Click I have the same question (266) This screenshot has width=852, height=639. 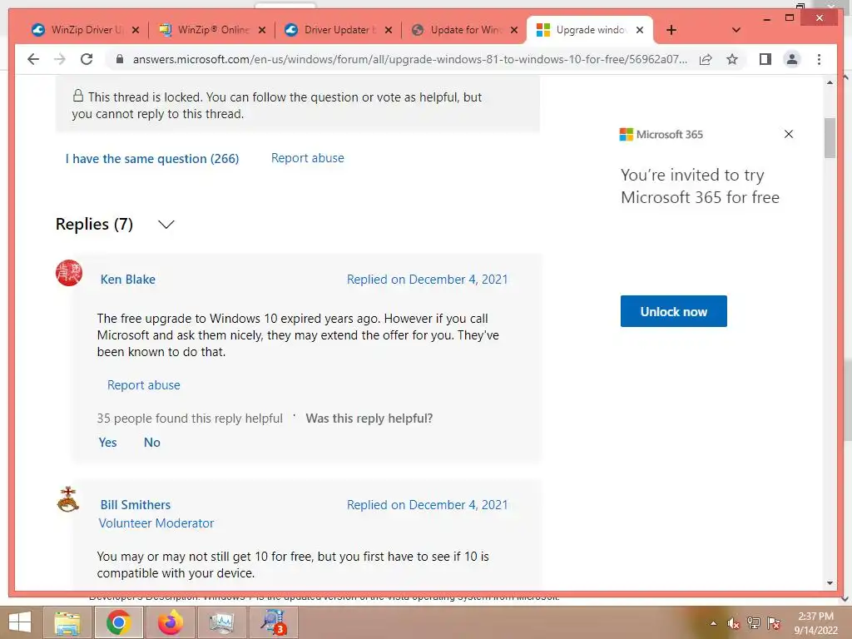[x=152, y=159]
